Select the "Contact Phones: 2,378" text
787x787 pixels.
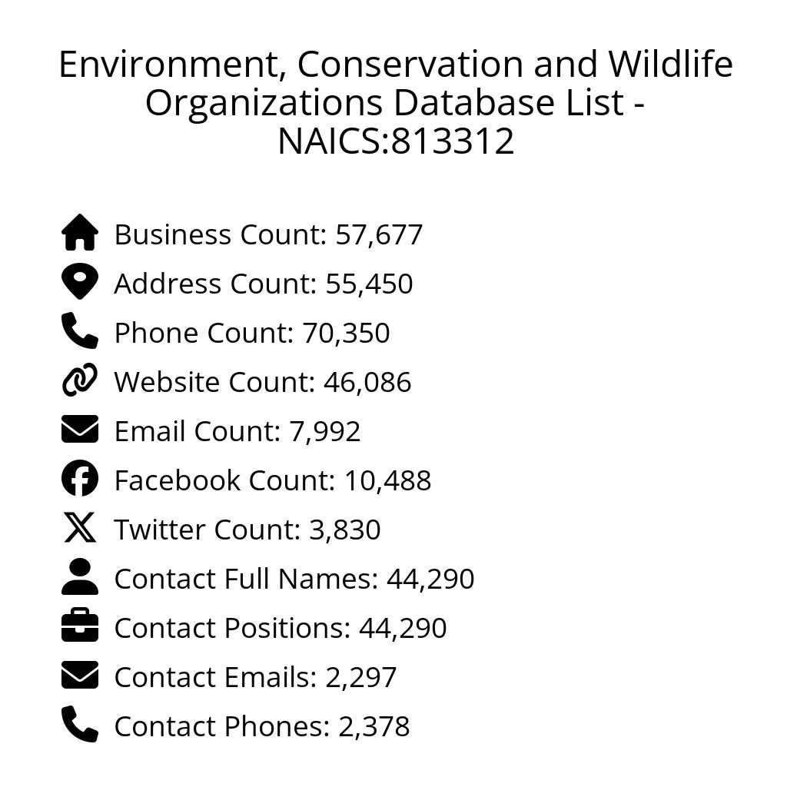click(262, 726)
